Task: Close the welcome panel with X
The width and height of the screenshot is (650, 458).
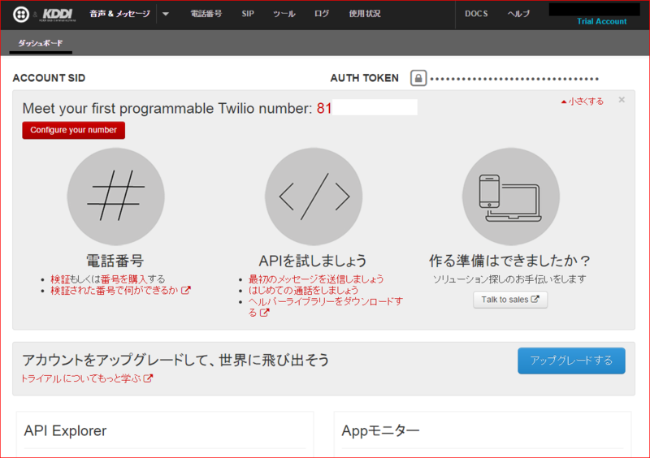Action: (x=622, y=100)
